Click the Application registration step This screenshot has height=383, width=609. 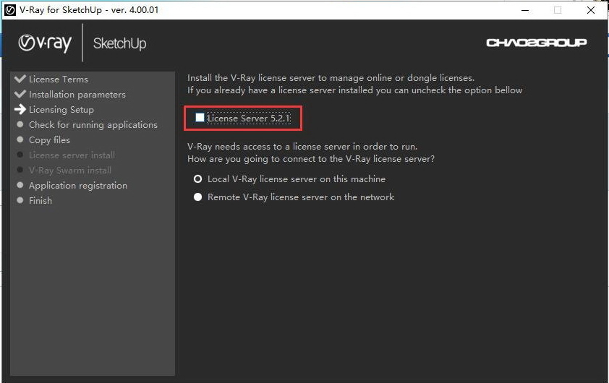(78, 186)
